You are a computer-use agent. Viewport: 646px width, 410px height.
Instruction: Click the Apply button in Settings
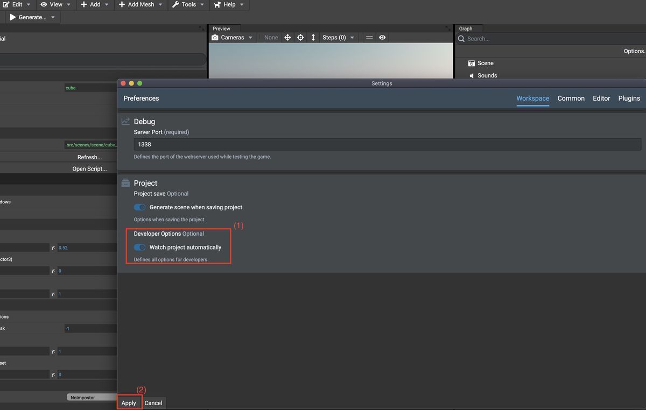tap(128, 402)
